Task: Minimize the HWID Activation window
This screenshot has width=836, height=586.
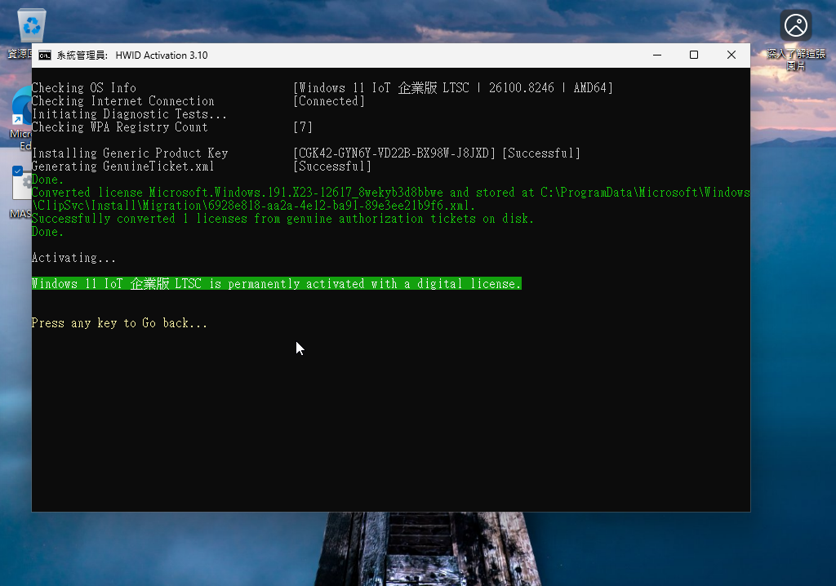Action: (656, 55)
